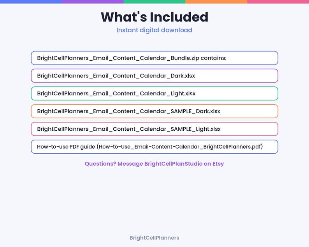Click the blue segment of top bar
Screen dimensions: 309x247
pos(31,2)
